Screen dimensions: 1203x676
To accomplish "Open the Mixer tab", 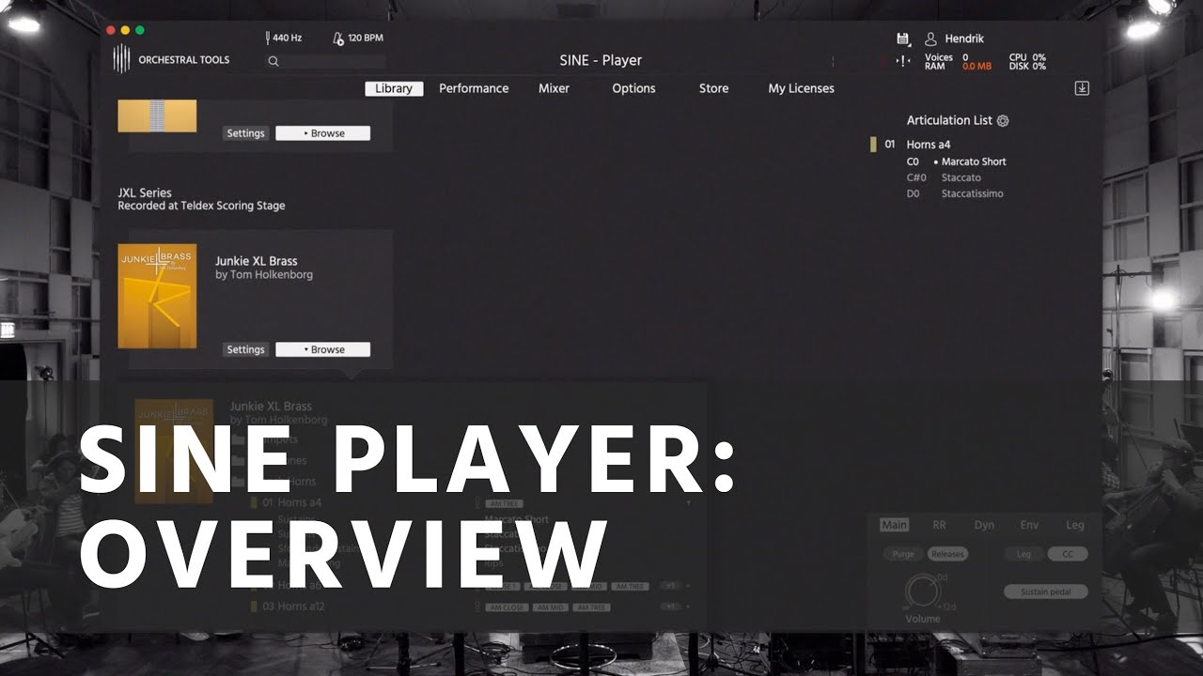I will coord(554,88).
